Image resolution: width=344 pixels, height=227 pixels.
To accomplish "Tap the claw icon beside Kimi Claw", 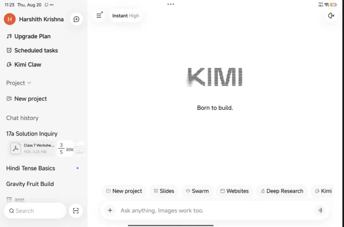I will pos(9,65).
